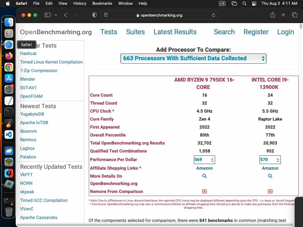The width and height of the screenshot is (303, 227).
Task: Click the vertical page scrollbar
Action: pos(301,27)
